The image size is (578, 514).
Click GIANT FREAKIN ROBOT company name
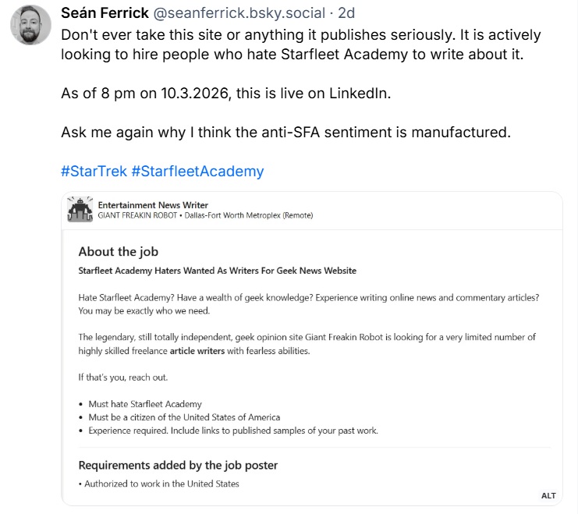(x=137, y=216)
